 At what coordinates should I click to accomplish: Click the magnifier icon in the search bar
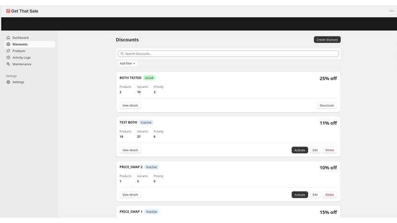[x=122, y=54]
